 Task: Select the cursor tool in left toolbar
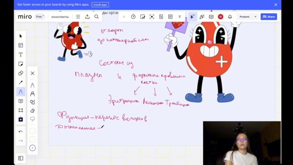click(21, 36)
